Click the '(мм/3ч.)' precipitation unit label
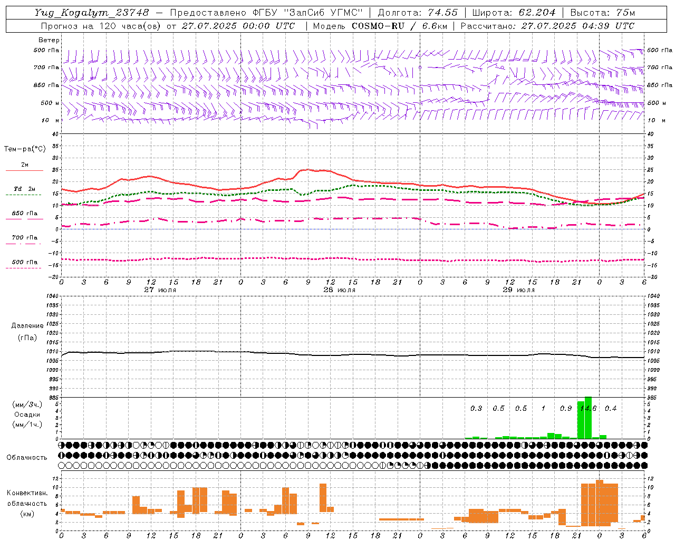Image resolution: width=675 pixels, height=540 pixels. click(27, 404)
